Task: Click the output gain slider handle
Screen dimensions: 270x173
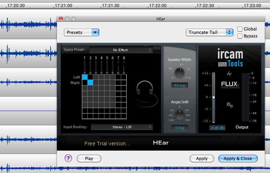Action: pos(213,97)
